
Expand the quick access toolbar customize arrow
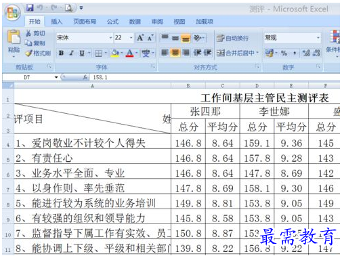point(81,8)
